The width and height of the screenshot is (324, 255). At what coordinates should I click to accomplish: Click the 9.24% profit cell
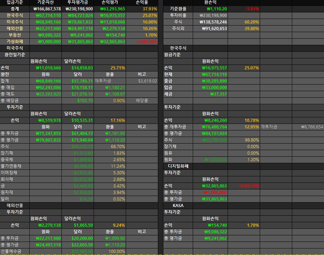[110, 225]
